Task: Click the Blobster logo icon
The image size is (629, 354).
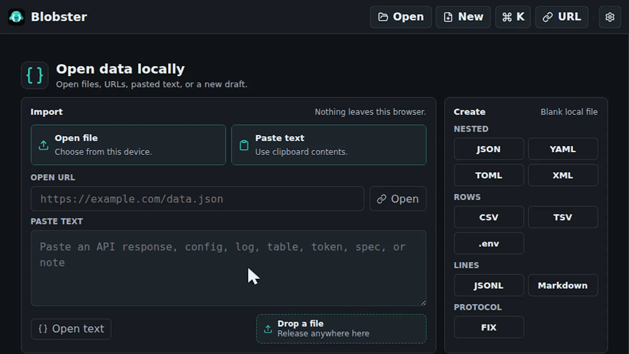Action: click(16, 17)
